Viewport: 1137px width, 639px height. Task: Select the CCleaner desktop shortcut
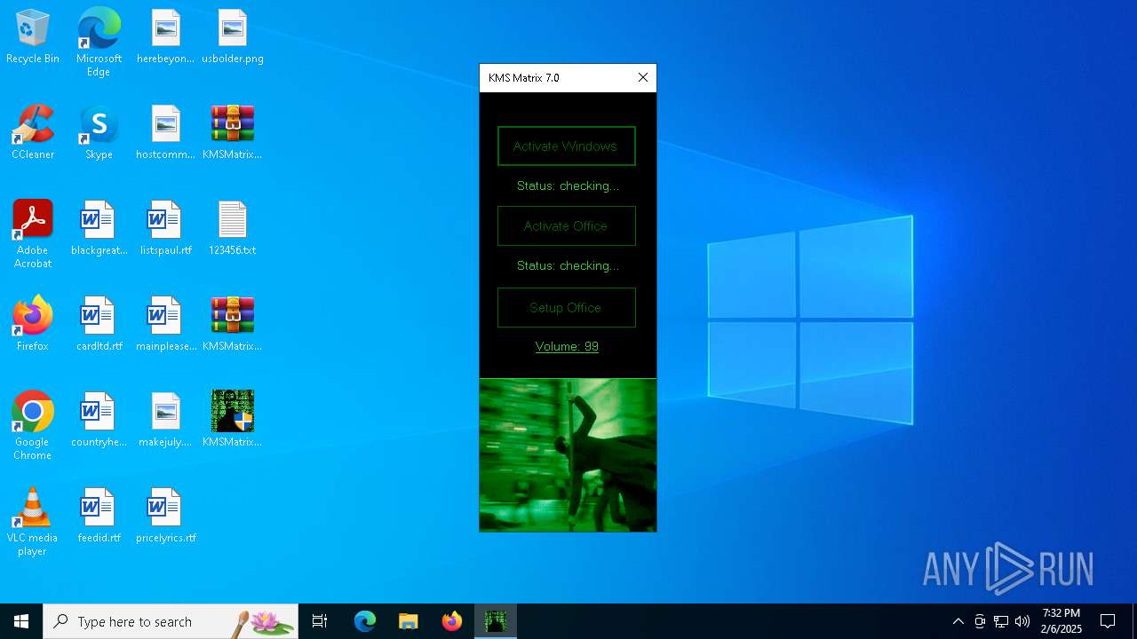pos(33,133)
